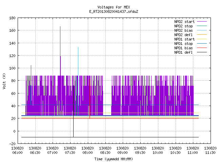The image size is (217, 162).
Task: Click the 'NPD1 stop' legend label
Action: [x=183, y=44]
